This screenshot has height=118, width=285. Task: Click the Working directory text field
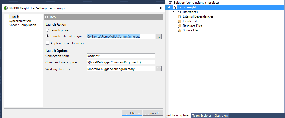(x=121, y=69)
